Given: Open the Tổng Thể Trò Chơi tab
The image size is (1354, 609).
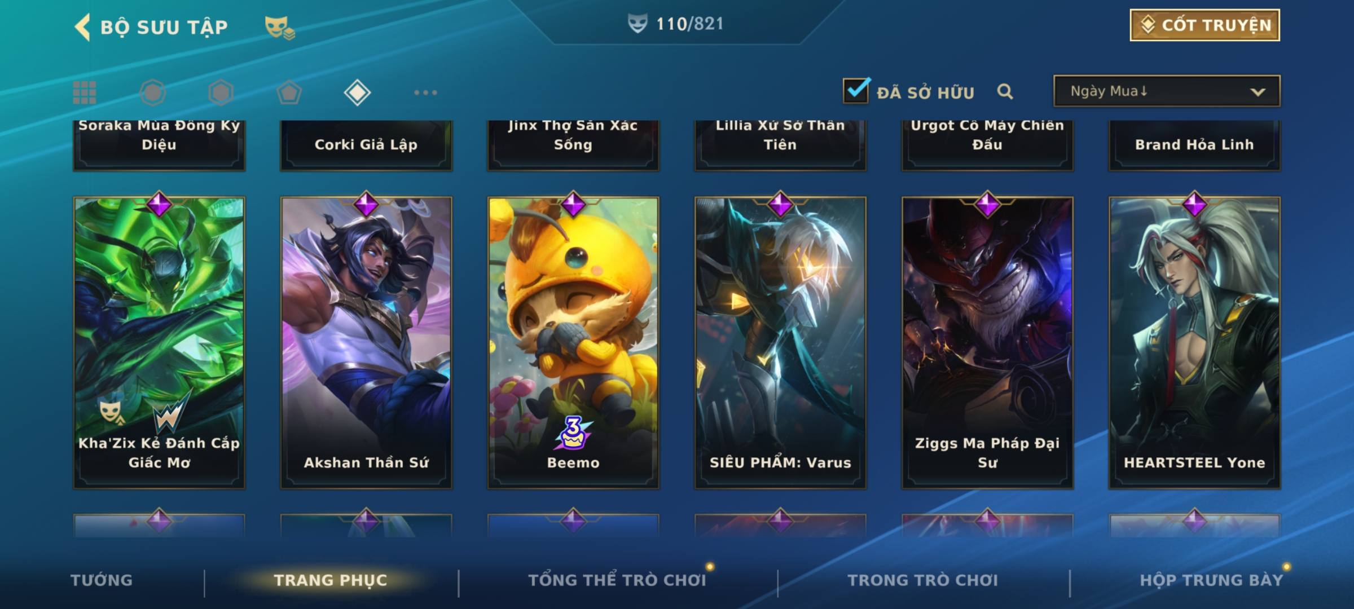Looking at the screenshot, I should pos(617,580).
